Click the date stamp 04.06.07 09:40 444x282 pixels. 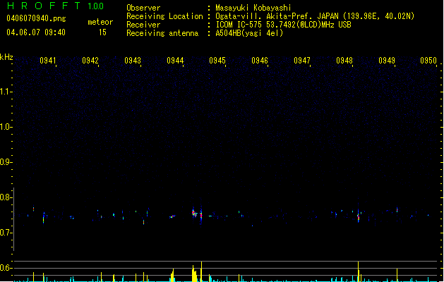pos(36,32)
